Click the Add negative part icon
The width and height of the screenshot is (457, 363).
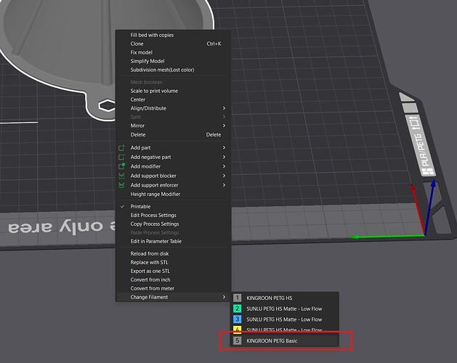122,157
